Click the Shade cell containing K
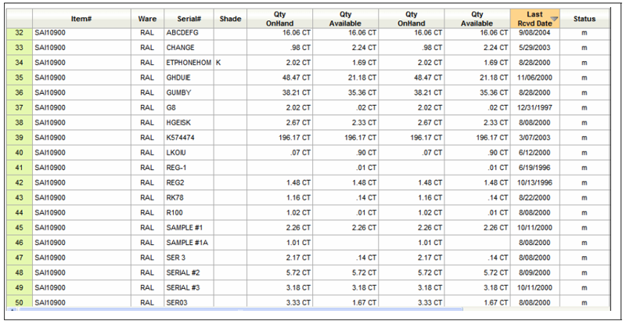 pyautogui.click(x=230, y=63)
